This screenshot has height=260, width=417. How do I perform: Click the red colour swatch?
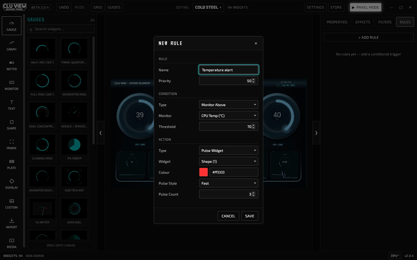point(204,172)
